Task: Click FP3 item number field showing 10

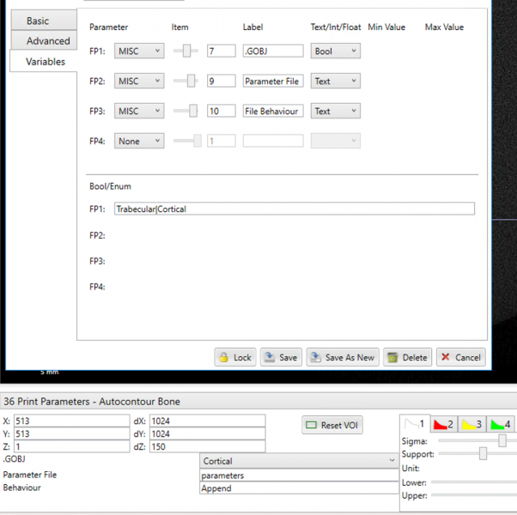Action: coord(222,111)
